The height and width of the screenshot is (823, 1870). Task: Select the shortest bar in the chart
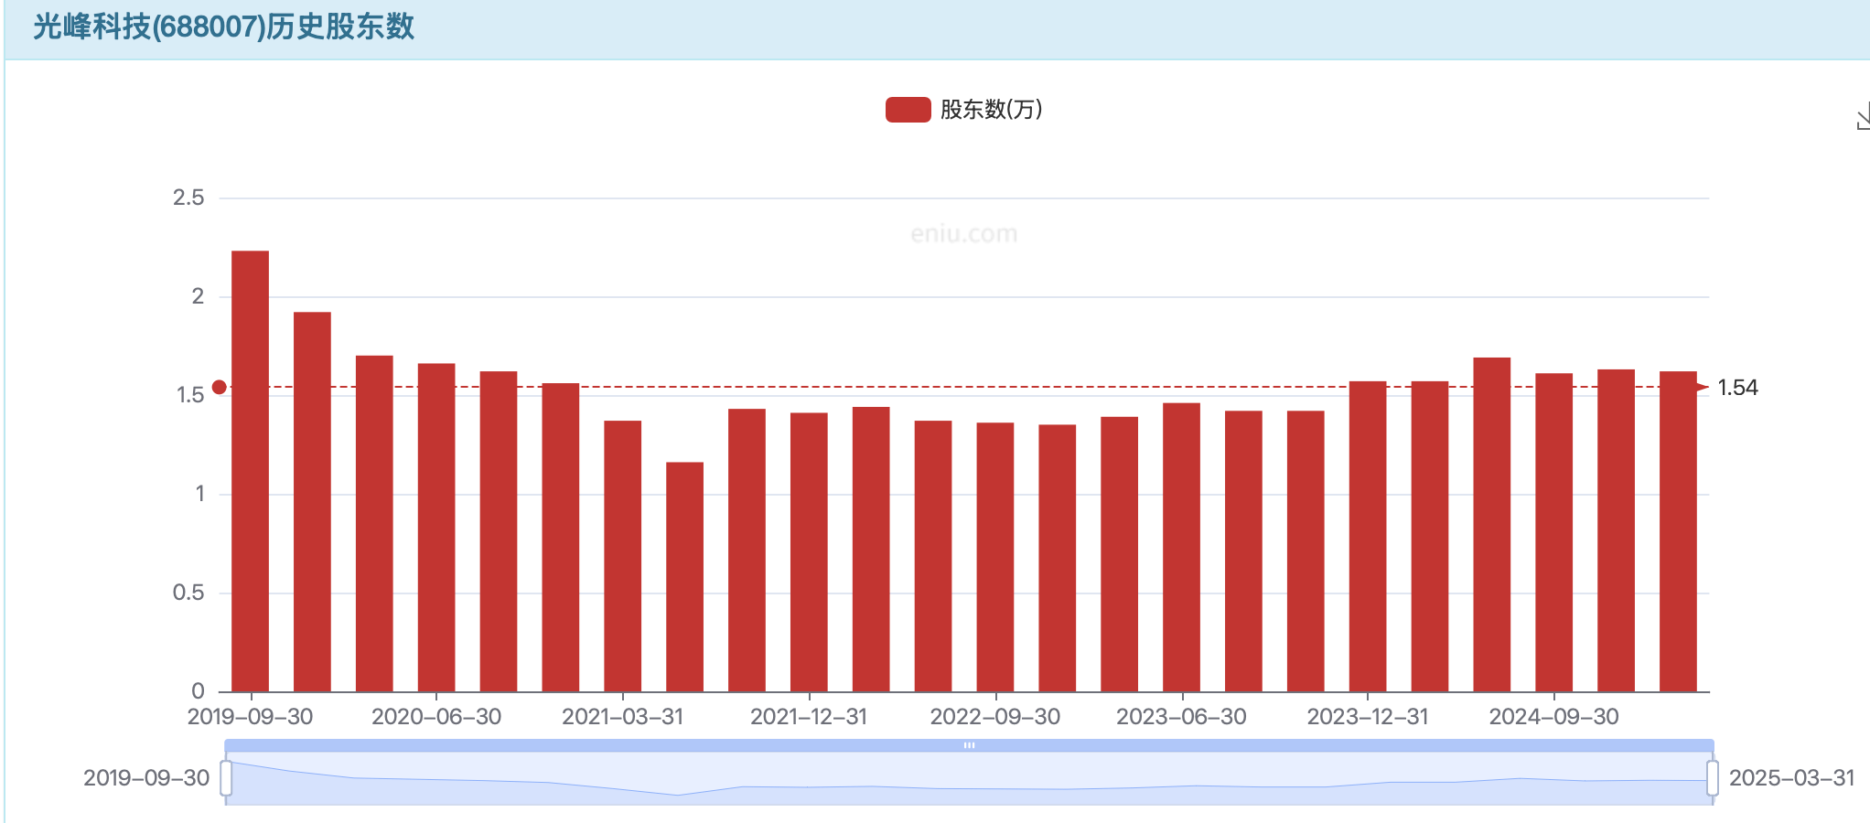click(x=684, y=577)
